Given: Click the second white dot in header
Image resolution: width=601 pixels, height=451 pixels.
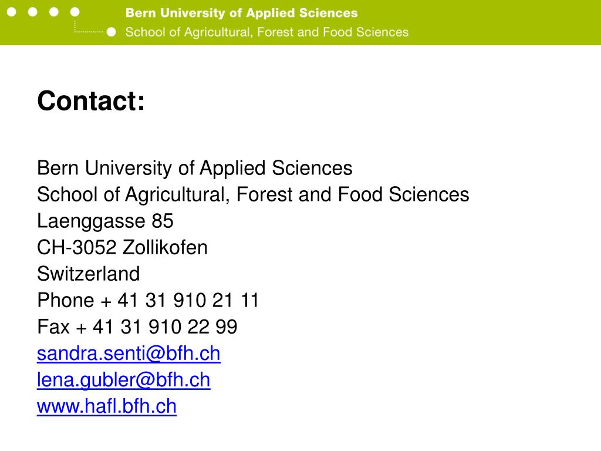Looking at the screenshot, I should 33,12.
